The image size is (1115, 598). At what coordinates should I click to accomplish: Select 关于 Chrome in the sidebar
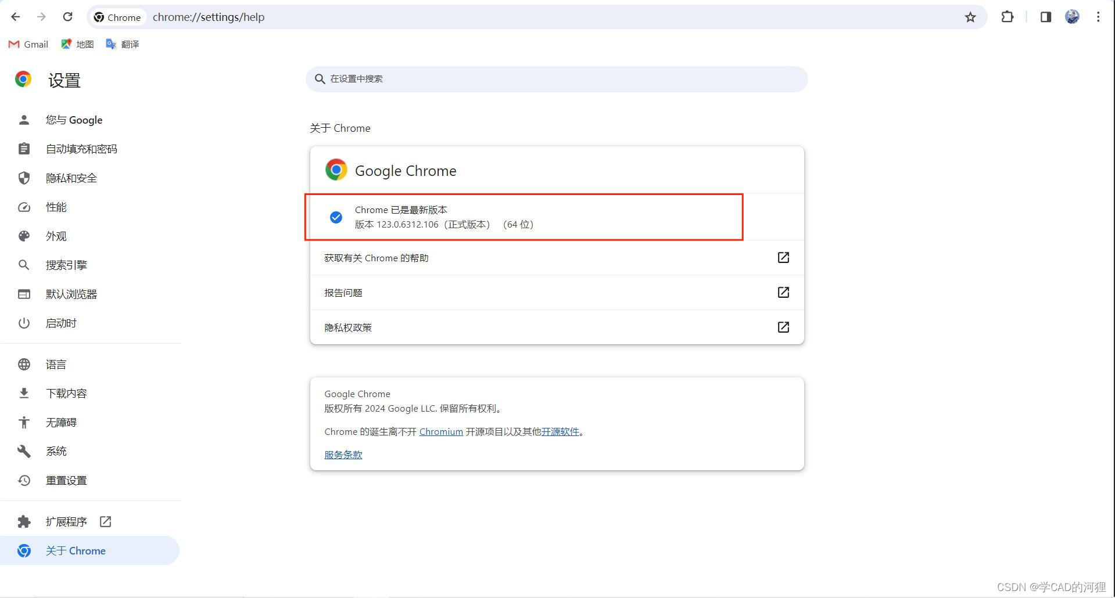[76, 550]
